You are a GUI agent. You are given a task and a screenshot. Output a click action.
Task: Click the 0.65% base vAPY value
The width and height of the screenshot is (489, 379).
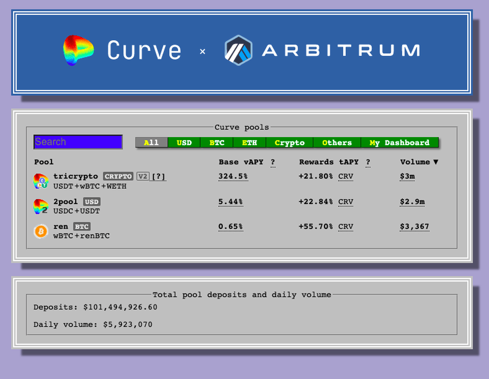pos(231,227)
